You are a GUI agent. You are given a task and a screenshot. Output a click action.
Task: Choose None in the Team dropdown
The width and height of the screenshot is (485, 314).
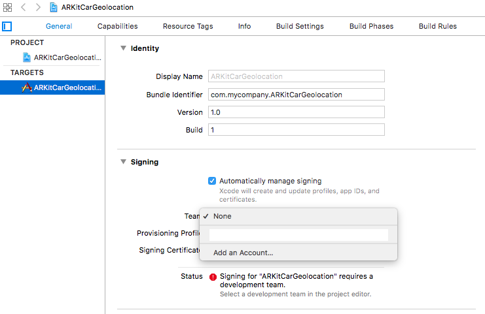point(223,216)
